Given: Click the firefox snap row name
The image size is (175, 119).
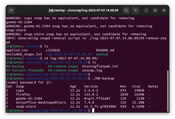Looking at the screenshot, I should pos(23,94).
